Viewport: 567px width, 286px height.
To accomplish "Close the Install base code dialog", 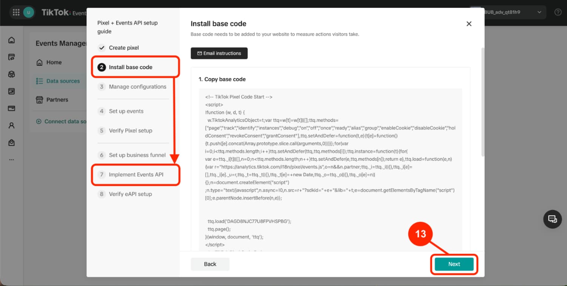I will pos(469,24).
